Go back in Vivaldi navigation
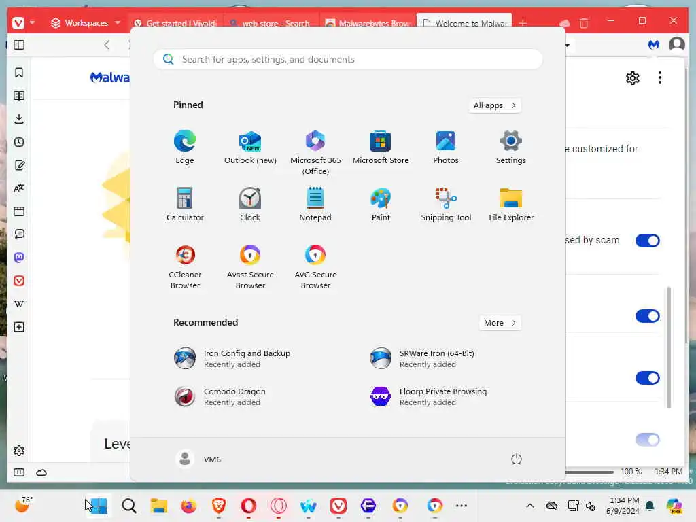This screenshot has width=696, height=522. (x=107, y=45)
